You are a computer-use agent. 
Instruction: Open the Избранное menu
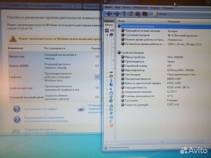tap(140, 8)
